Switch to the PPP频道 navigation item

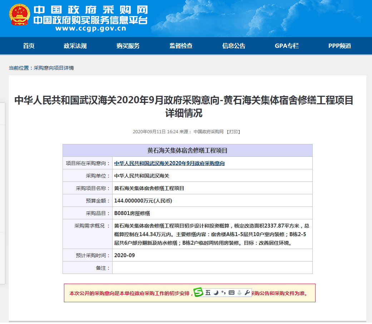[340, 46]
